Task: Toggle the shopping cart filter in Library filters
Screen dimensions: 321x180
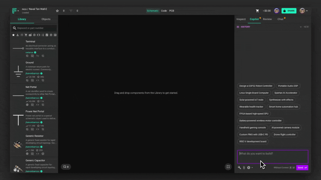Action: point(26,35)
